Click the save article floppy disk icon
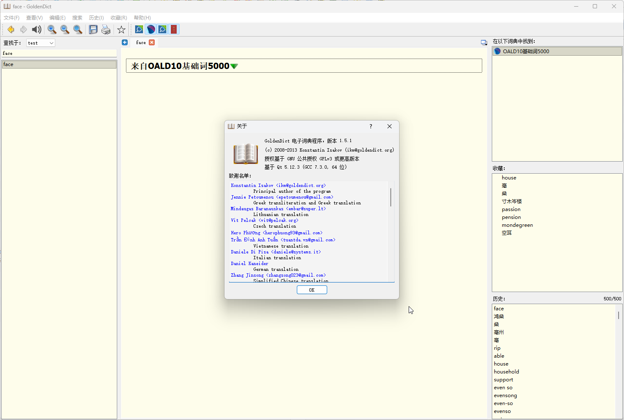The height and width of the screenshot is (420, 624). pyautogui.click(x=93, y=29)
